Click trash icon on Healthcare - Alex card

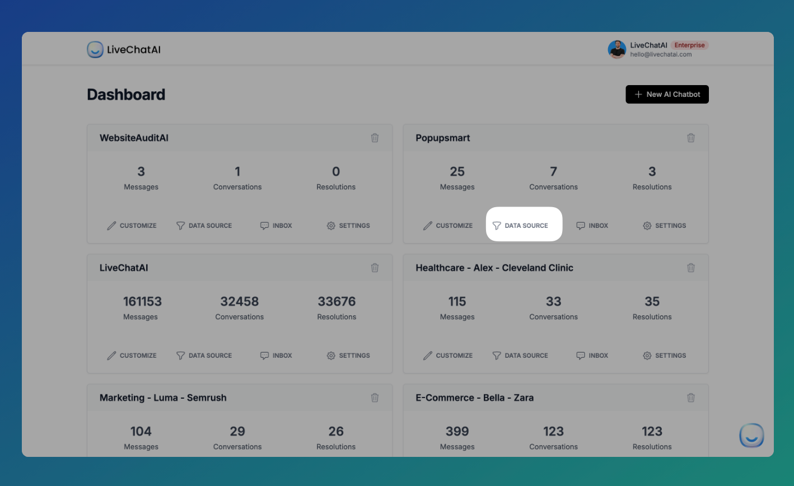(x=691, y=268)
